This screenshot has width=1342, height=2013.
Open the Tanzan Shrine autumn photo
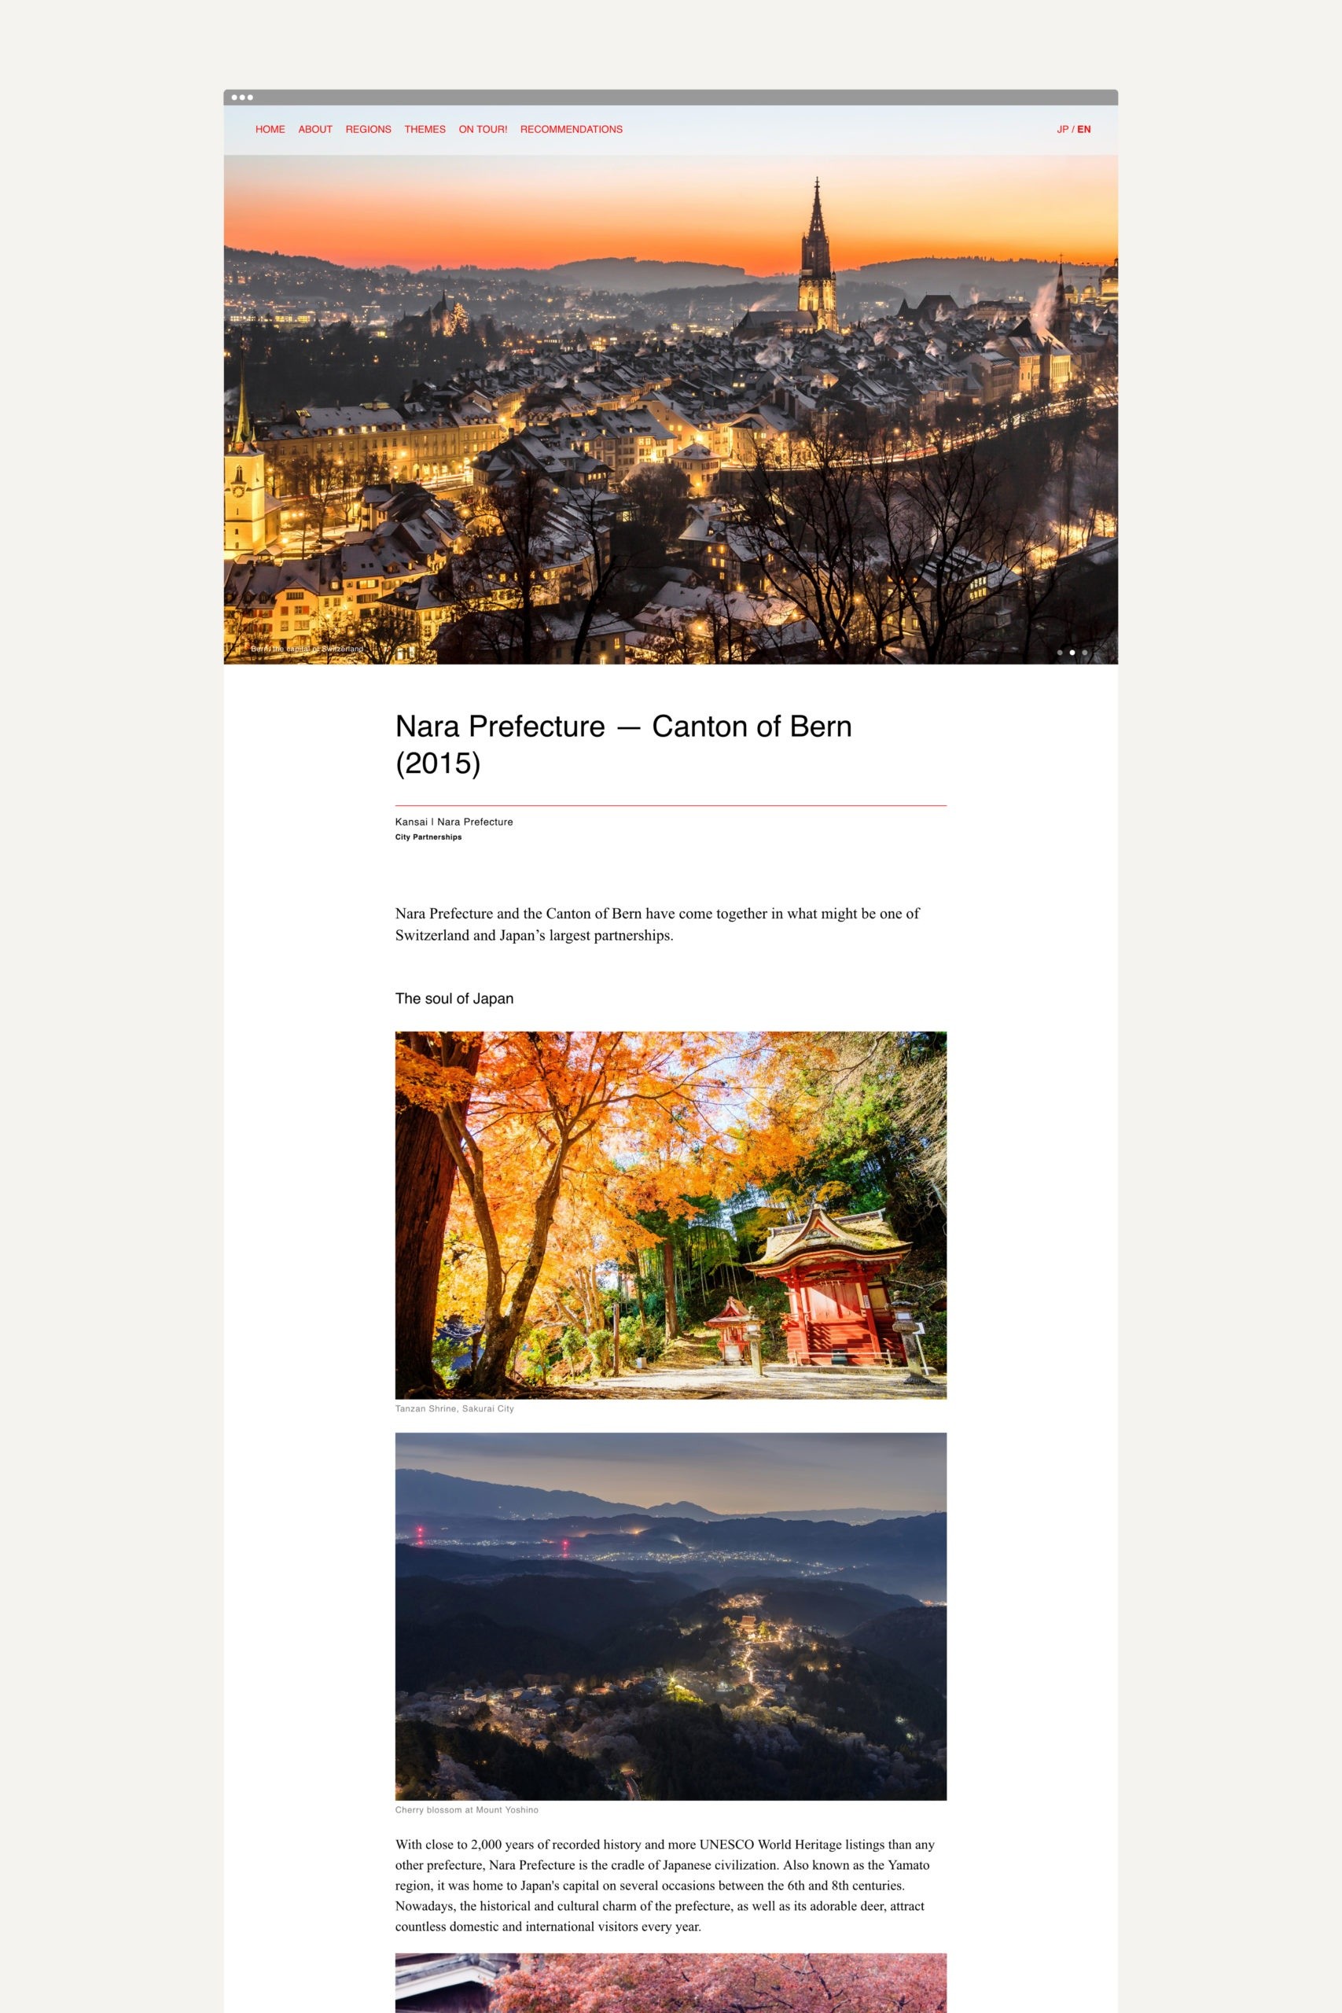(671, 1214)
